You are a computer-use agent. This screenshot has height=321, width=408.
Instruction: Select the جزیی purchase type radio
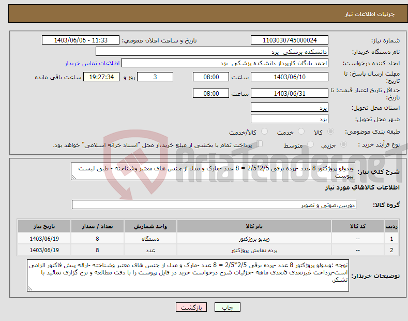343,144
